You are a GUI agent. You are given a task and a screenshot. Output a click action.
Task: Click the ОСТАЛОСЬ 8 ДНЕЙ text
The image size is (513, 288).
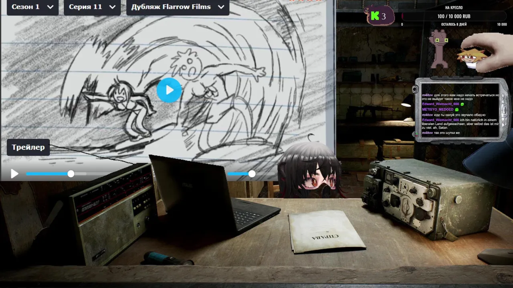pyautogui.click(x=454, y=24)
